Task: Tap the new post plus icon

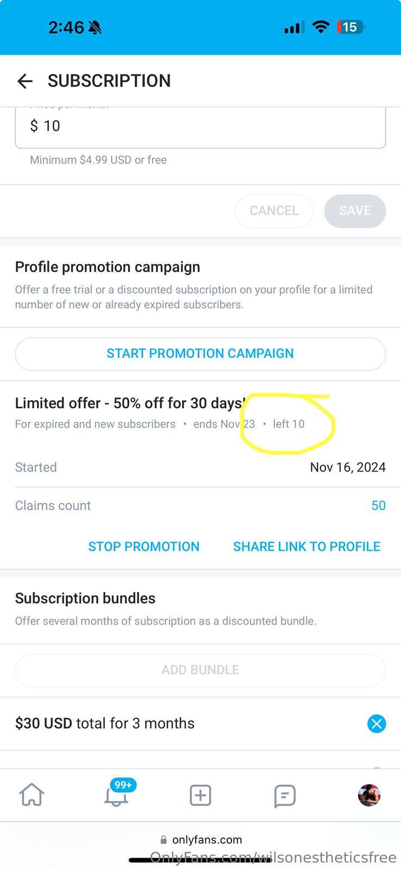Action: [x=200, y=795]
